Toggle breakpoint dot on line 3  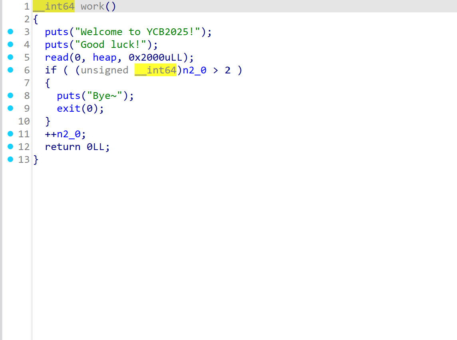click(10, 32)
